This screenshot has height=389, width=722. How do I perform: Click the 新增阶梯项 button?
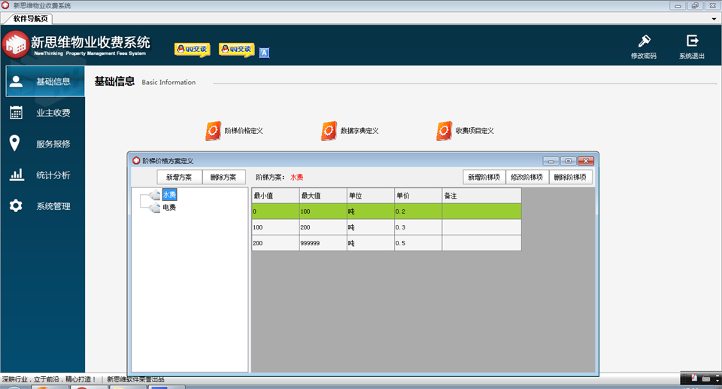pyautogui.click(x=484, y=177)
